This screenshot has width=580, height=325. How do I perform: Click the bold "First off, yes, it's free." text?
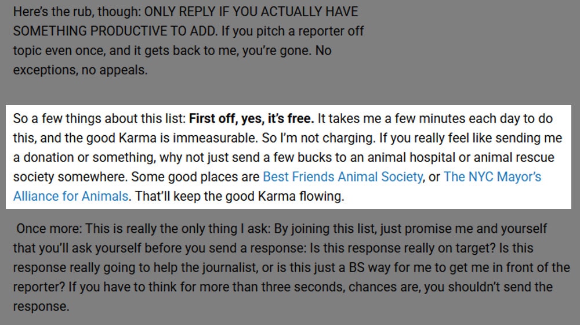coord(251,119)
